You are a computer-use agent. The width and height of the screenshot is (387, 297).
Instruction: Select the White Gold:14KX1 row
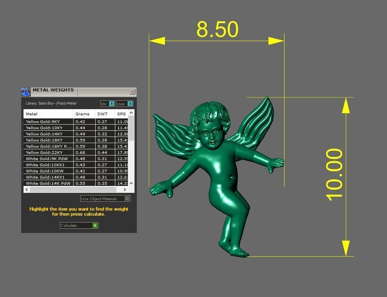point(76,177)
